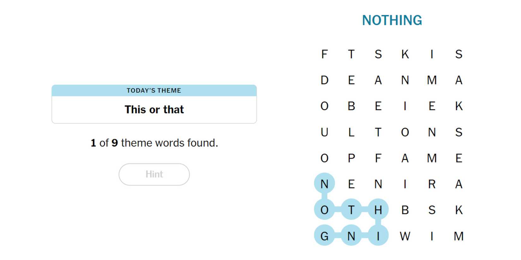Image resolution: width=521 pixels, height=260 pixels.
Task: Select highlighted N between G and I
Action: coord(351,236)
